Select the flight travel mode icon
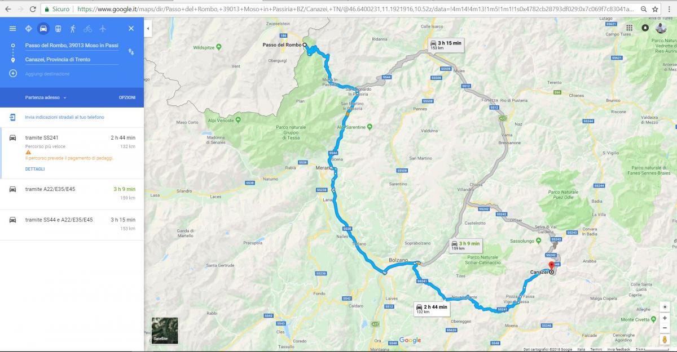Viewport: 677px width, 352px height. pyautogui.click(x=103, y=29)
